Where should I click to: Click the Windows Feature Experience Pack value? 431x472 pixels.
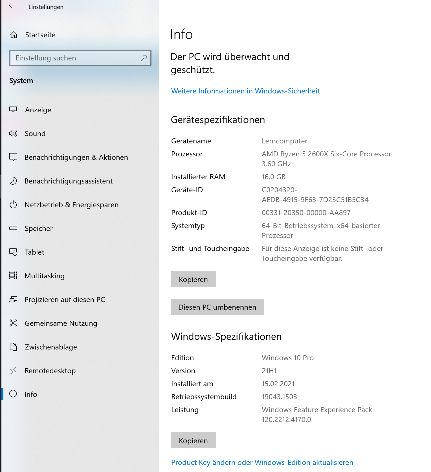pyautogui.click(x=317, y=414)
